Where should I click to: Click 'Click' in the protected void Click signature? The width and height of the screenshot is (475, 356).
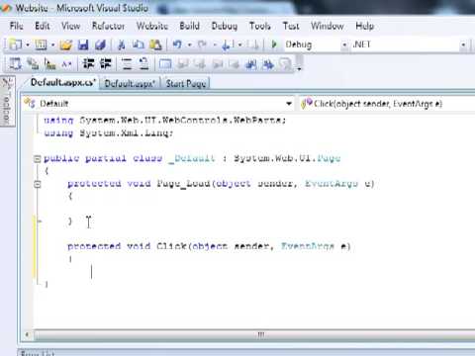(171, 246)
